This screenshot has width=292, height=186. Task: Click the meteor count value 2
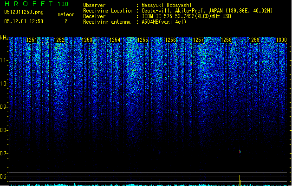tap(66, 21)
